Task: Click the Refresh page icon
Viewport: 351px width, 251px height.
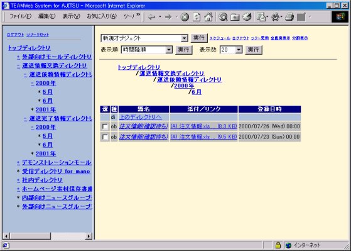Action: tap(197, 17)
